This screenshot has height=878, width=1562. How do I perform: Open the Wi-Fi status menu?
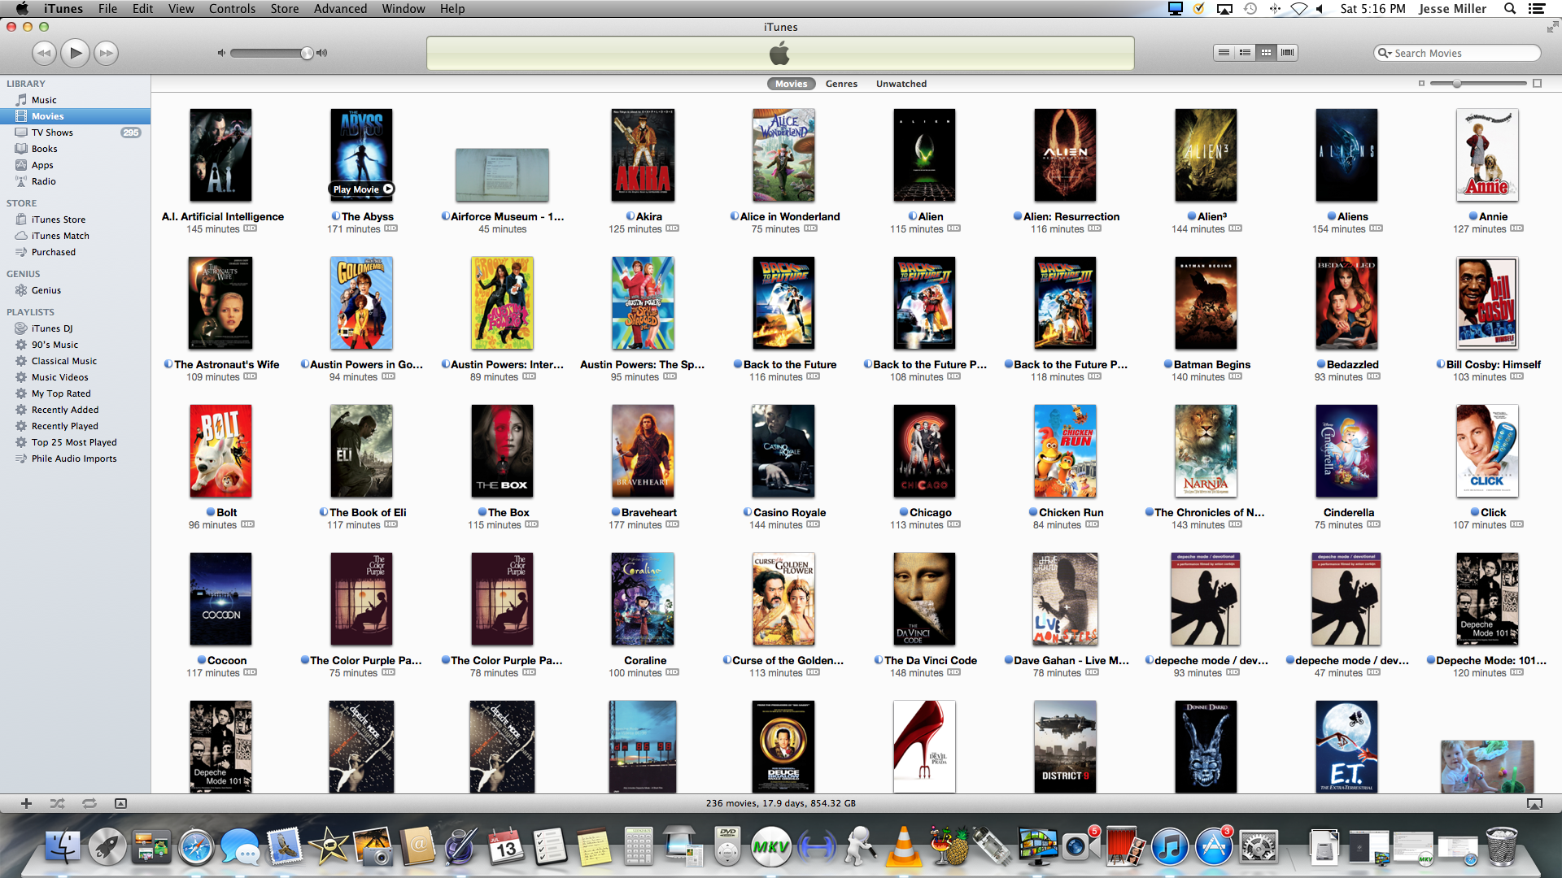coord(1298,9)
